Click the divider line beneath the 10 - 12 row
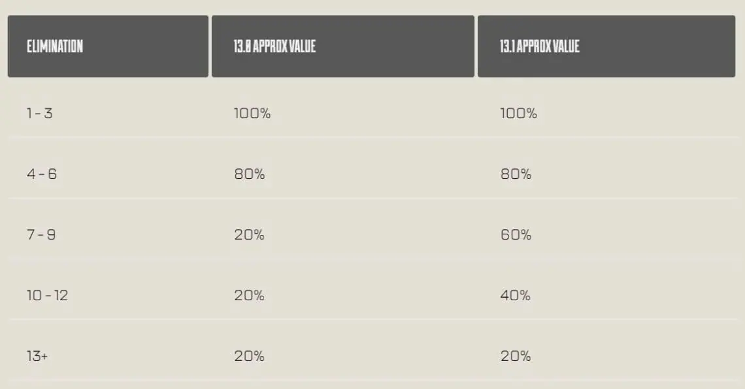This screenshot has width=745, height=389. point(372,319)
